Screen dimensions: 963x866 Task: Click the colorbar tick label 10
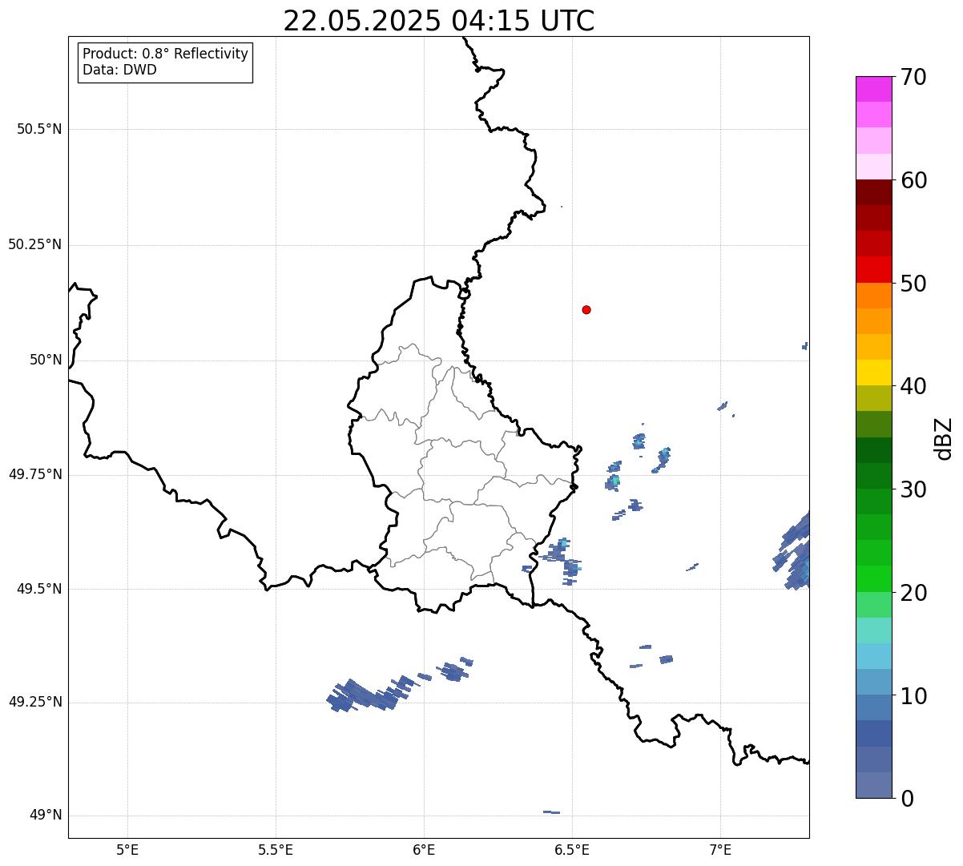(913, 695)
